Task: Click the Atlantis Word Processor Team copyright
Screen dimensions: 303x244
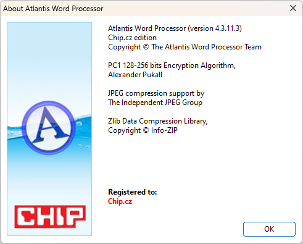Action: [x=185, y=47]
